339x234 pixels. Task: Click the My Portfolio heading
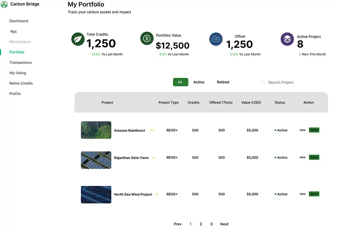pos(86,4)
